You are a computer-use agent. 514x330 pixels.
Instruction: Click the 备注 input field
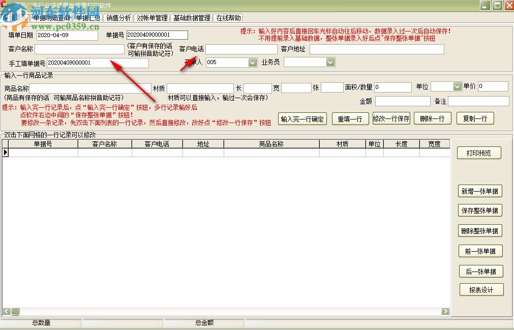tap(478, 101)
